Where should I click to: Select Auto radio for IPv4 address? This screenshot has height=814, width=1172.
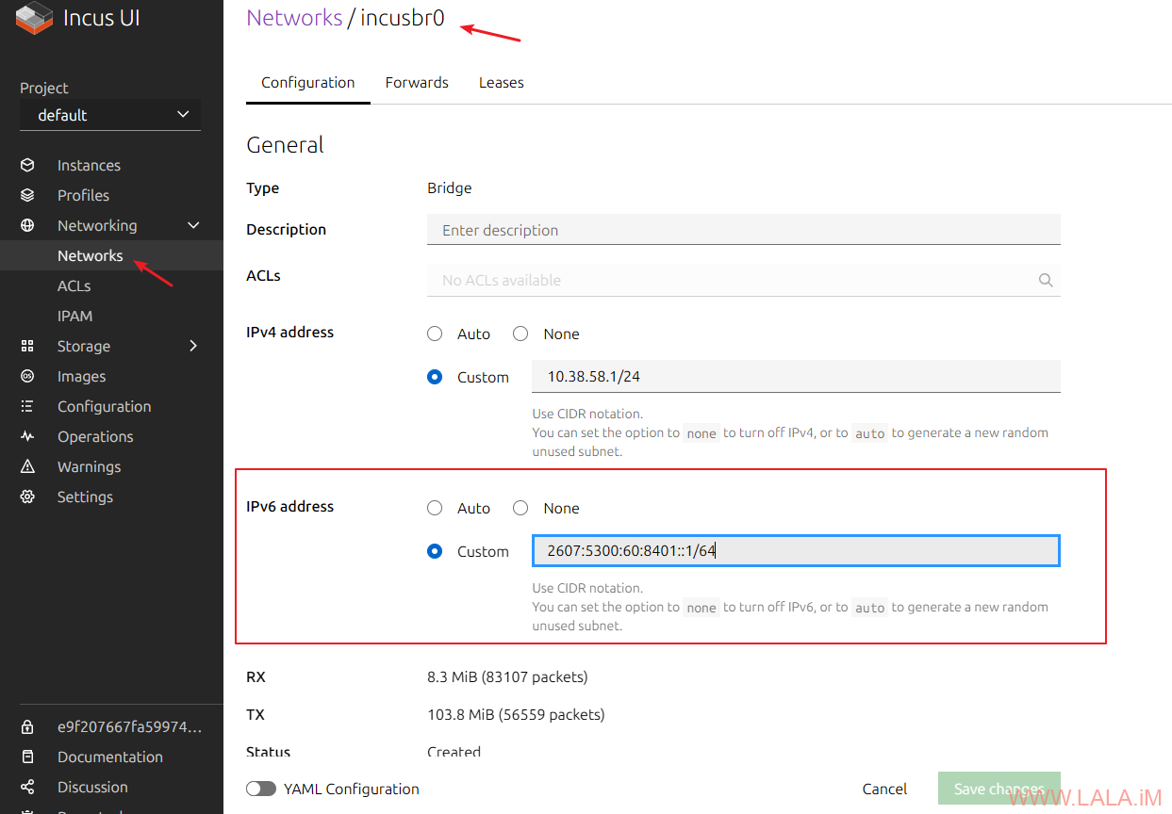435,334
